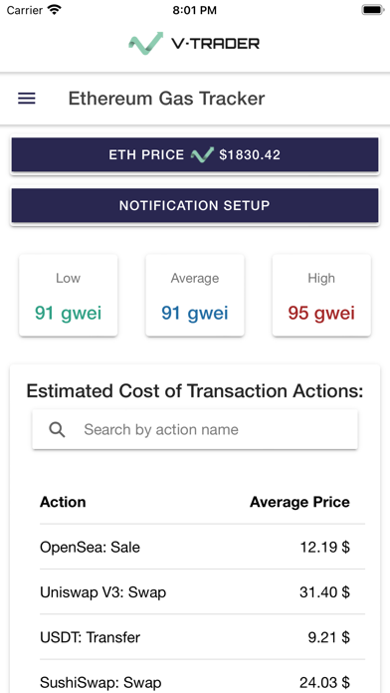Tap the V-Trader logo icon
Viewport: 390px width, 693px height.
tap(146, 43)
